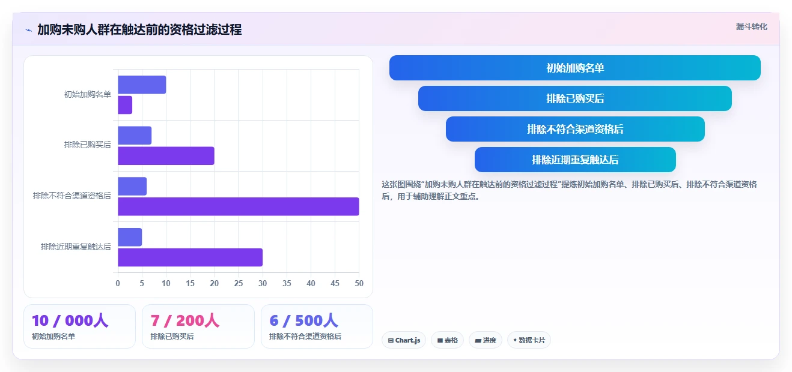This screenshot has width=792, height=372.
Task: Click the blue bar for 排除近期重复触达后
Action: tap(130, 237)
